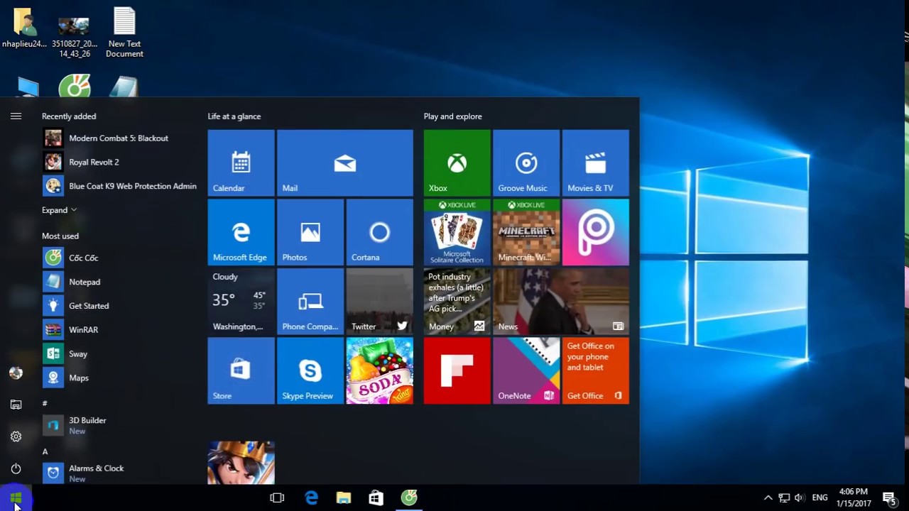
Task: Open Settings gear in Start sidebar
Action: coord(16,436)
